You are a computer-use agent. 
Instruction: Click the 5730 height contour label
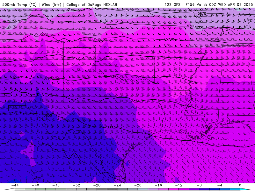(170, 39)
